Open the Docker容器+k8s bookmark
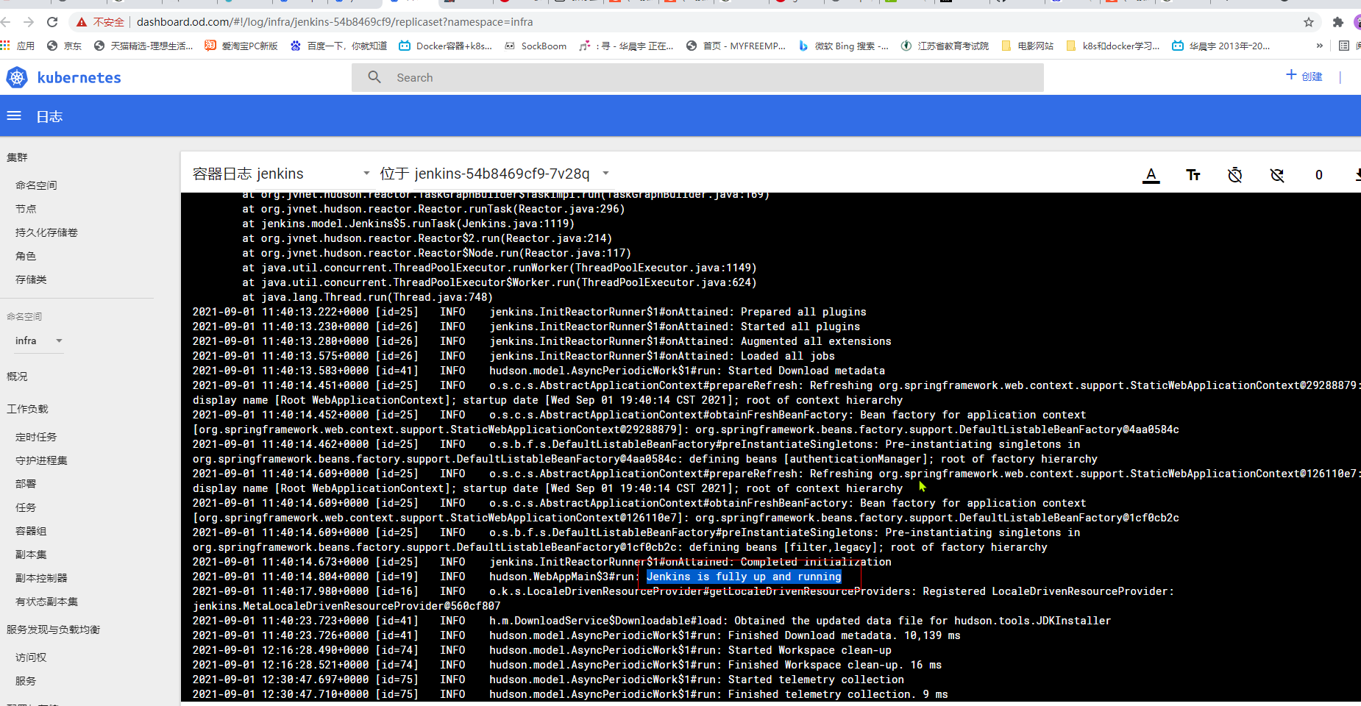 tap(446, 46)
